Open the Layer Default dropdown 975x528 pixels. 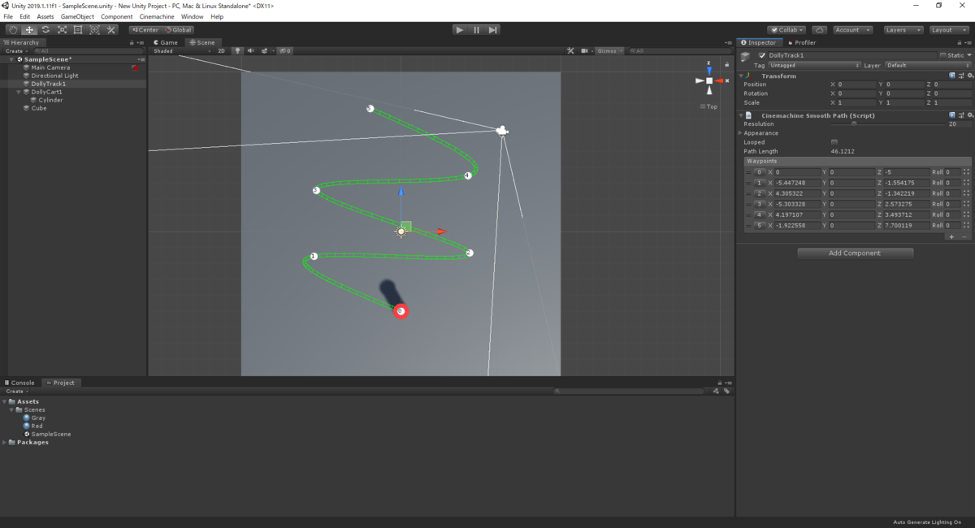coord(927,65)
